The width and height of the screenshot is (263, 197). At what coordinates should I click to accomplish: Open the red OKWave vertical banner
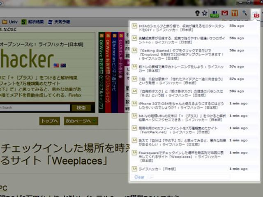108,72
